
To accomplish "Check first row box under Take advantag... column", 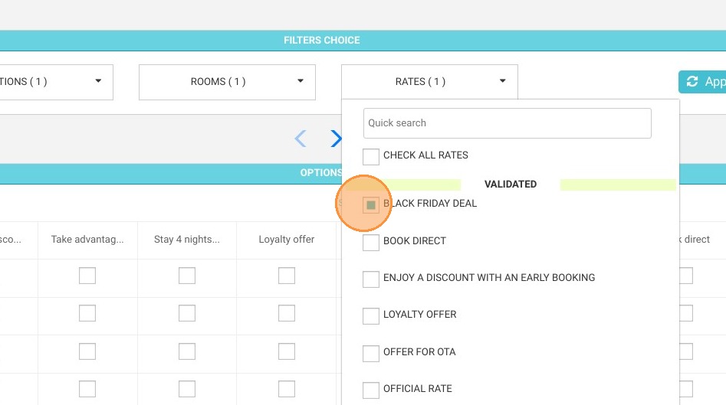I will (x=87, y=276).
